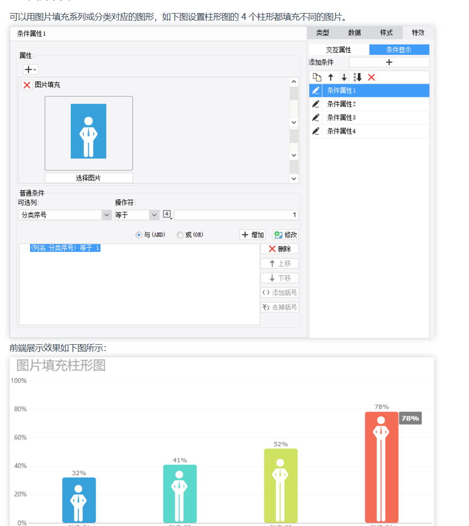Click scroll up arrow in property list
Viewport: 469px width, 526px height.
294,82
